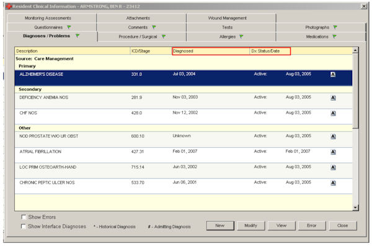
Task: Select the ALZHEIMER'S DISEASE diagnosis row
Action: pyautogui.click(x=184, y=78)
